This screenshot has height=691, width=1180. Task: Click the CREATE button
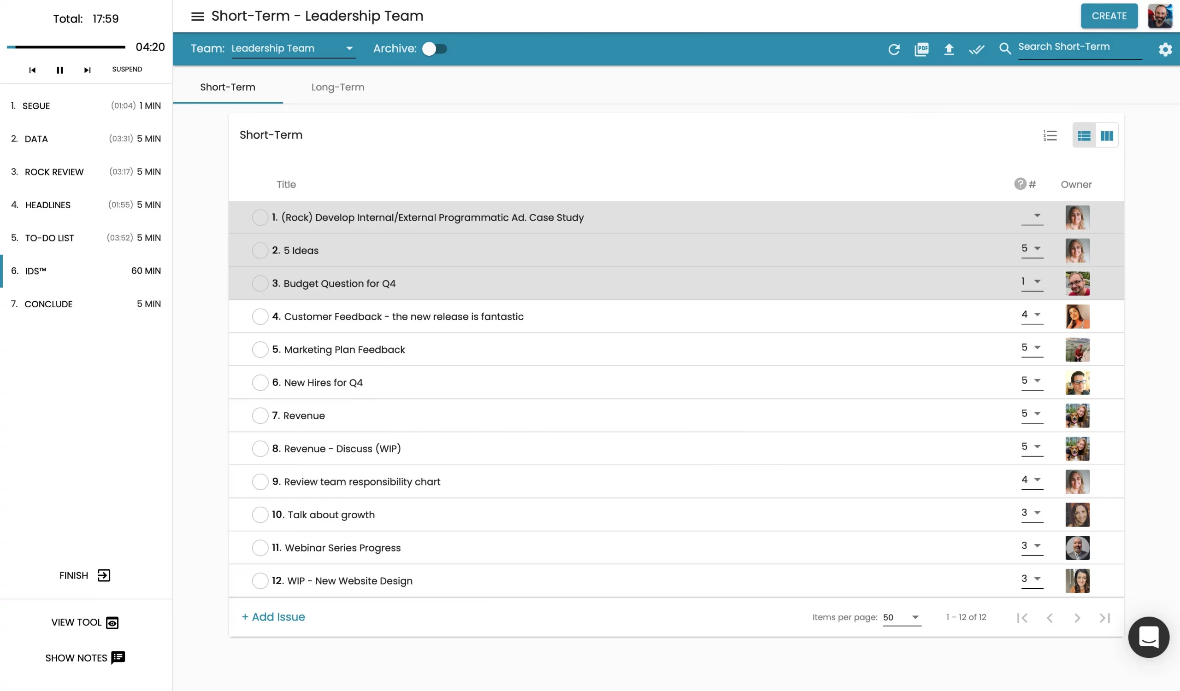(1109, 16)
